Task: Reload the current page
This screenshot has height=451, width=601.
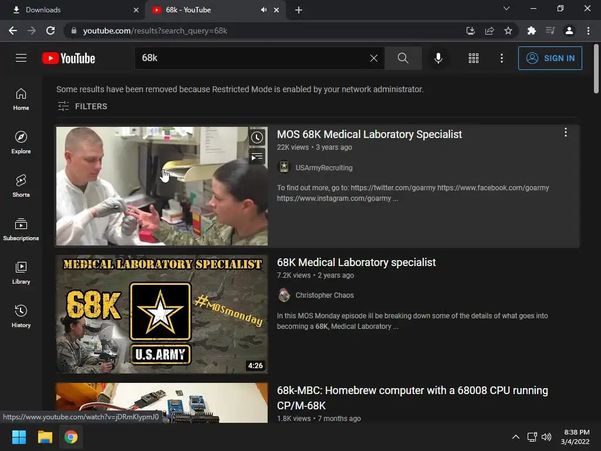Action: tap(50, 31)
